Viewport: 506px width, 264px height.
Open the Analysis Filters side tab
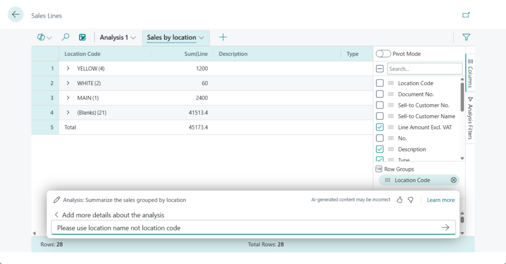[470, 118]
